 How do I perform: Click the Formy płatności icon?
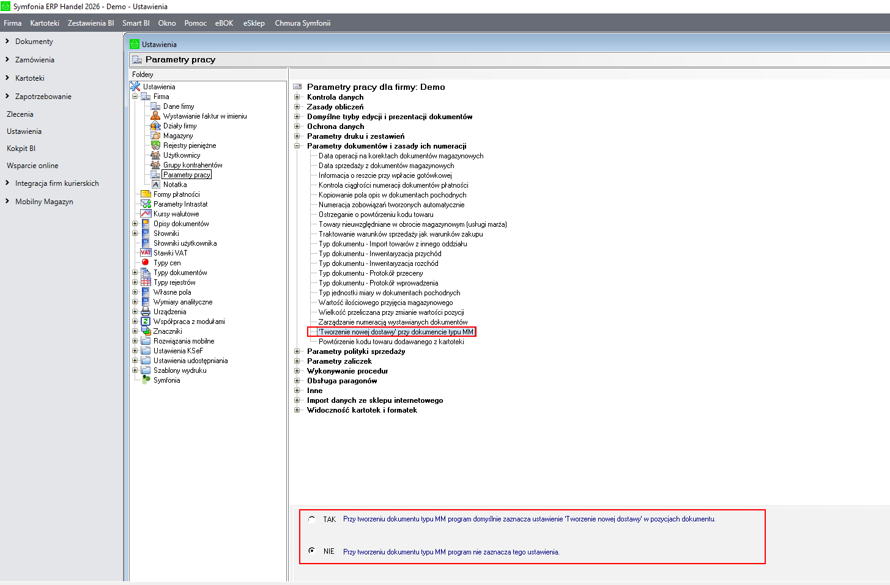[146, 194]
